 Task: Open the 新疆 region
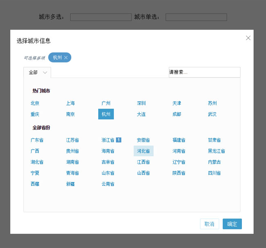70,184
